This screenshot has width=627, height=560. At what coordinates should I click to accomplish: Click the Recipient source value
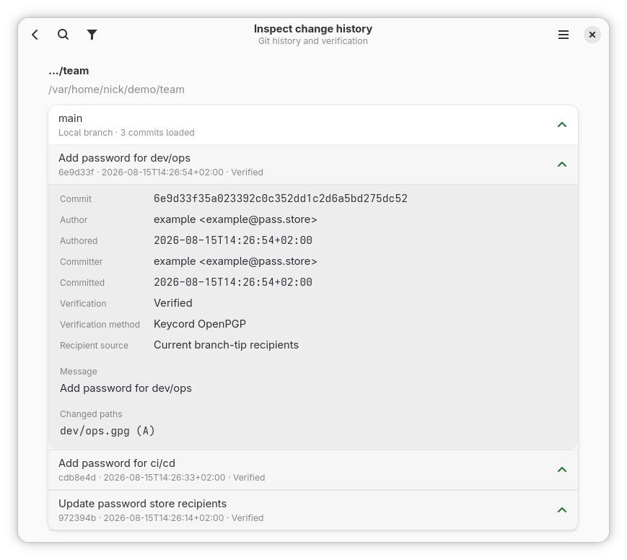(x=226, y=345)
